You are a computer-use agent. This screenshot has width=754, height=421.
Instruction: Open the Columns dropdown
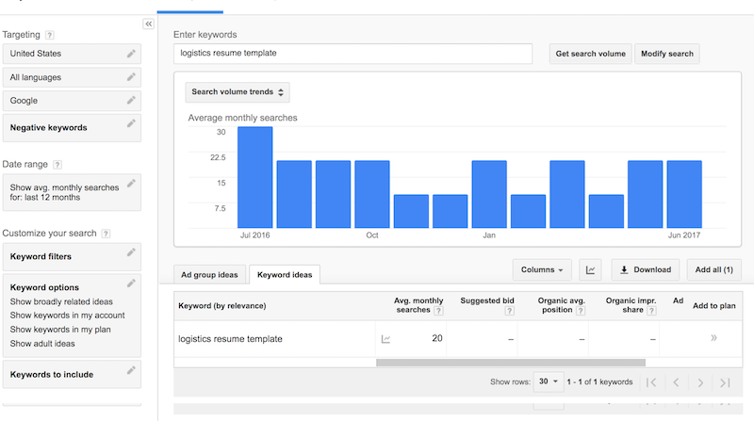[542, 270]
